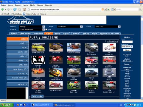Click the Start button on taskbar
This screenshot has height=107, width=143.
click(x=7, y=105)
